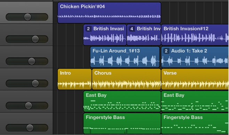The image size is (229, 135).
Task: Select the British Invasi region with take 2
Action: pyautogui.click(x=105, y=35)
